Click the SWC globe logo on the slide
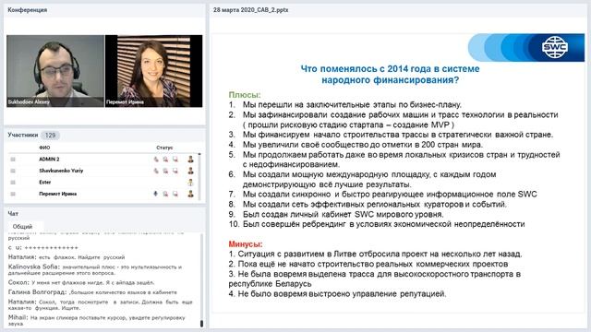 (x=555, y=47)
